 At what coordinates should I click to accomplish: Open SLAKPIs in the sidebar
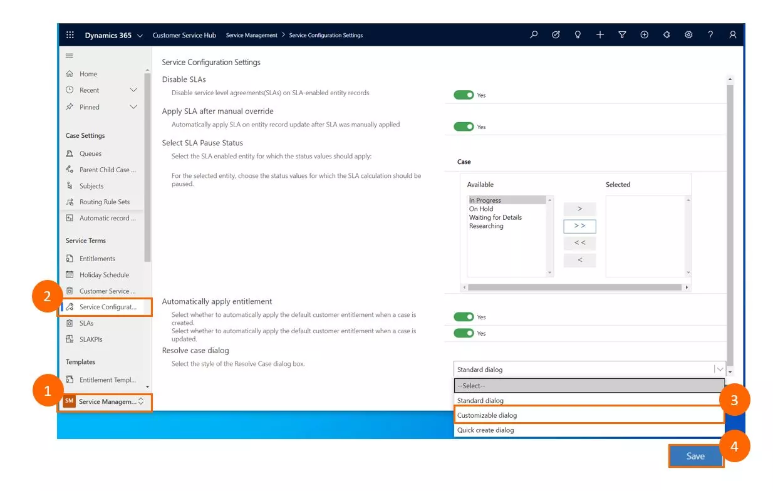(x=91, y=339)
